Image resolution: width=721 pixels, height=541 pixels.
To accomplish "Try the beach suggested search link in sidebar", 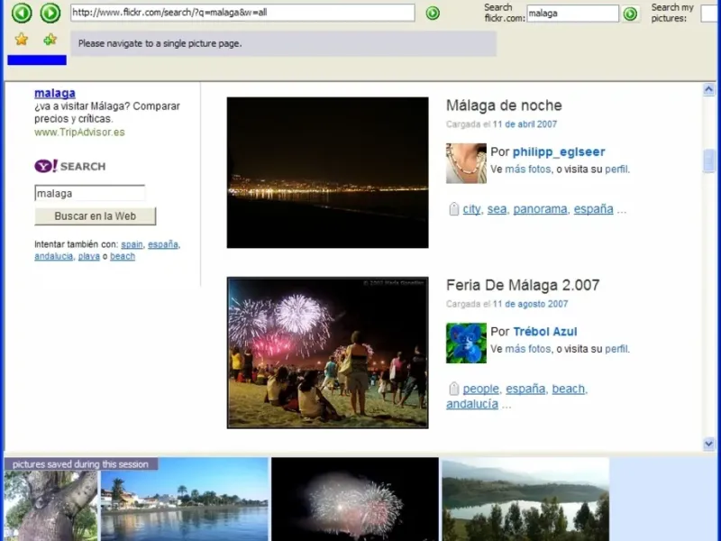I will 123,256.
